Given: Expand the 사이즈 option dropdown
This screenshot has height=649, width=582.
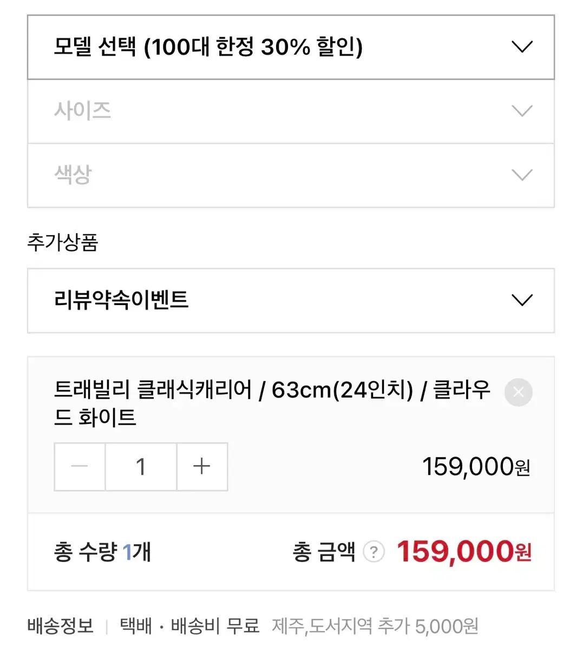Looking at the screenshot, I should click(x=291, y=111).
